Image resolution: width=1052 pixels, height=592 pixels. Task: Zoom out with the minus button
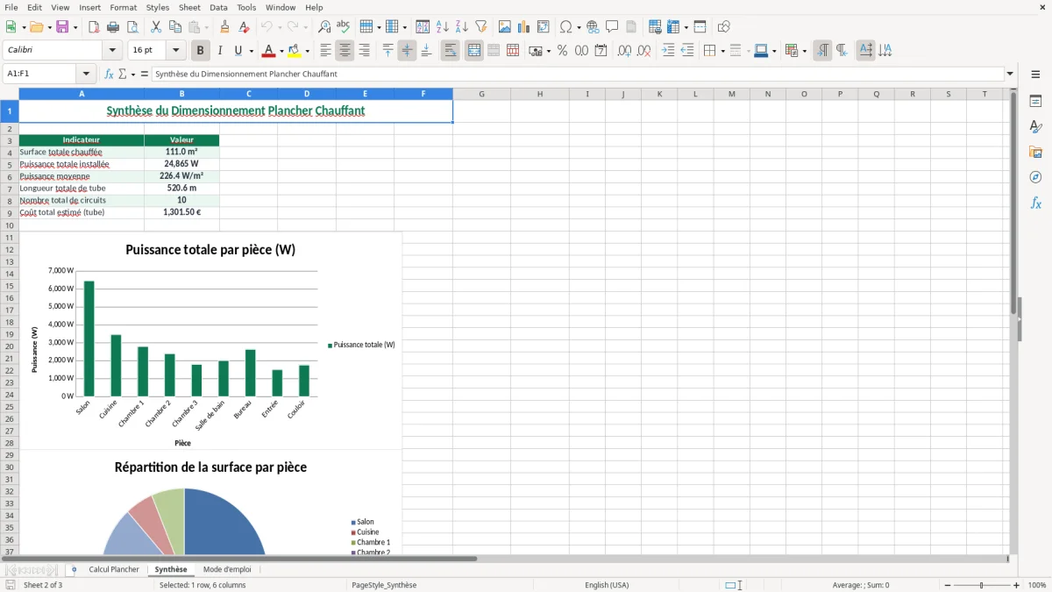[x=946, y=585]
